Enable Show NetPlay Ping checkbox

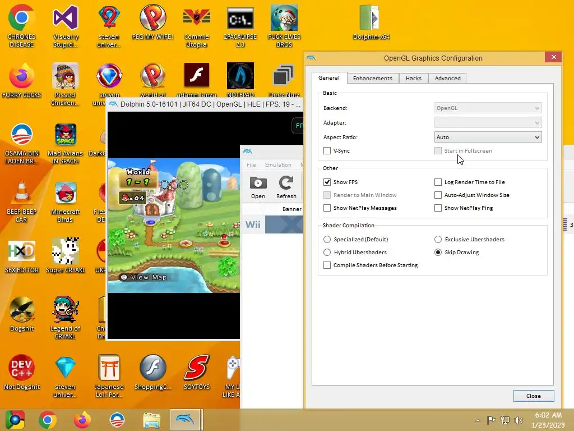(x=438, y=208)
